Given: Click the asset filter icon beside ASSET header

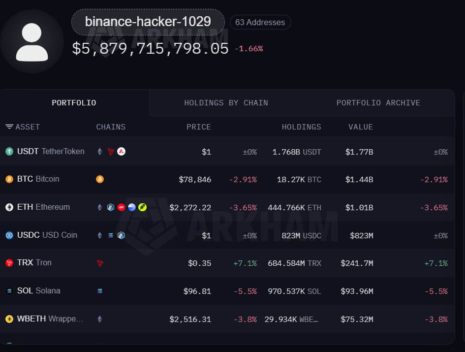Looking at the screenshot, I should click(x=9, y=127).
